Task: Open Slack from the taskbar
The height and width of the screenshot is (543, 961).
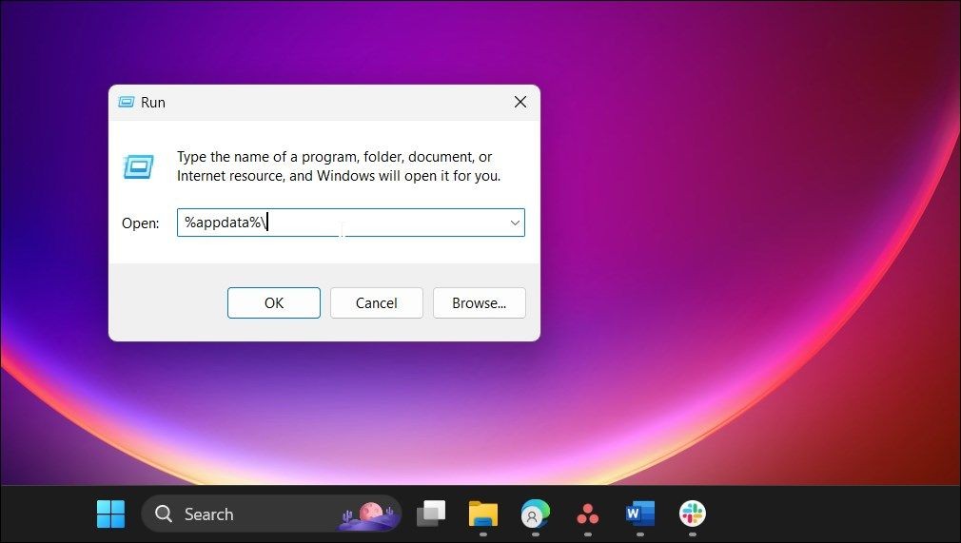Action: [x=693, y=514]
